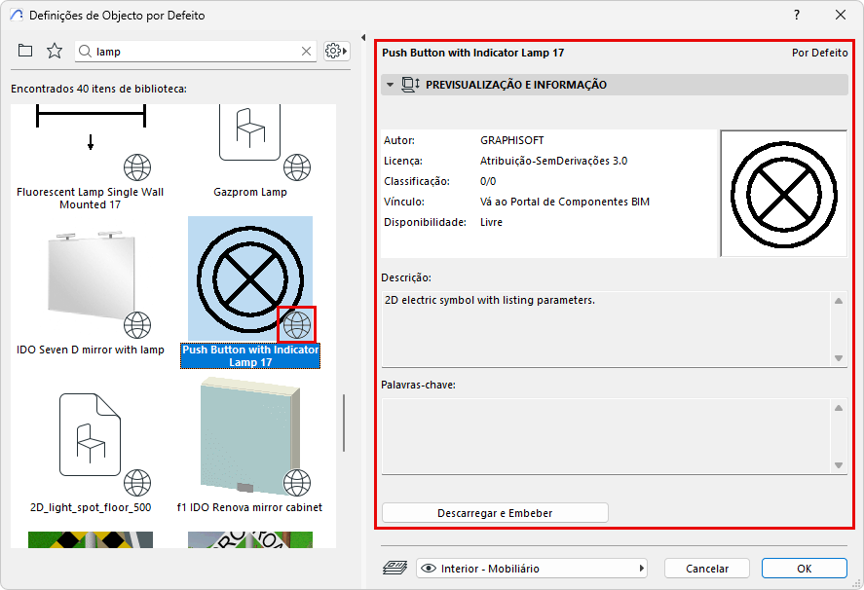Click the layer icon beside layer dropdown

[394, 568]
